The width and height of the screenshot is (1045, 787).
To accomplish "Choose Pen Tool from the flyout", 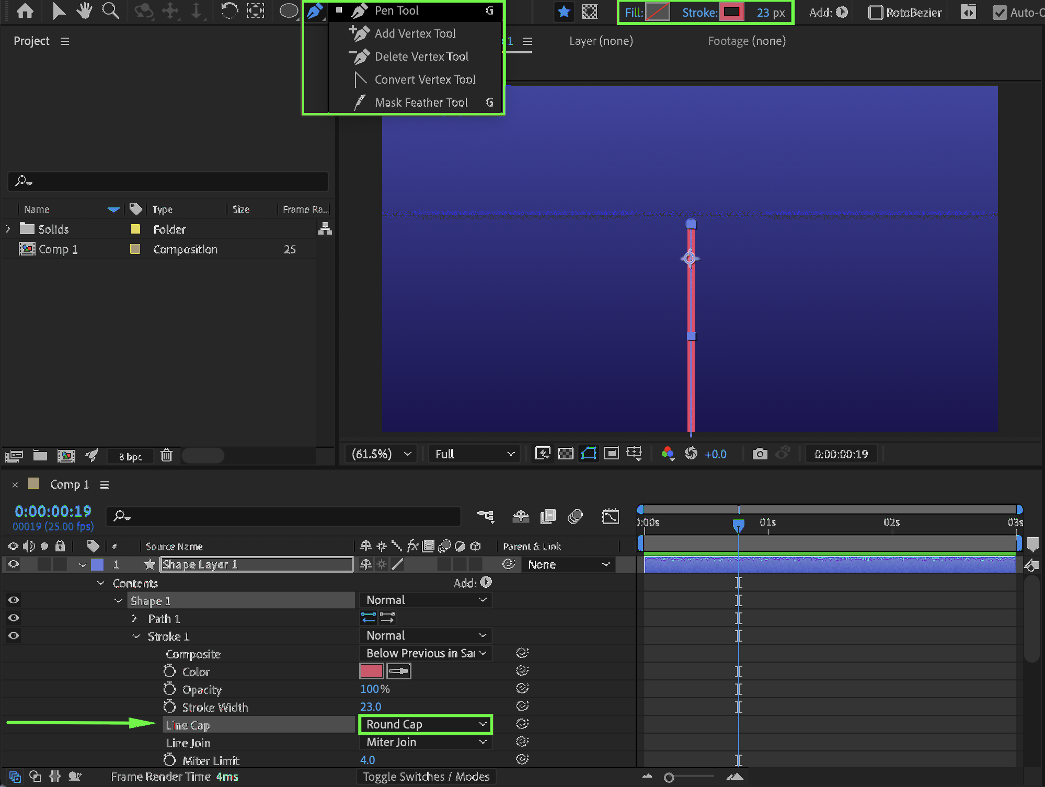I will (415, 11).
